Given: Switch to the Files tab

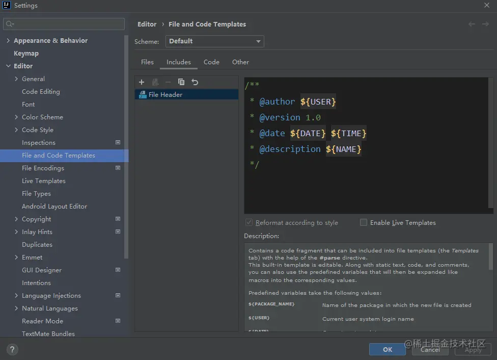Looking at the screenshot, I should tap(147, 62).
